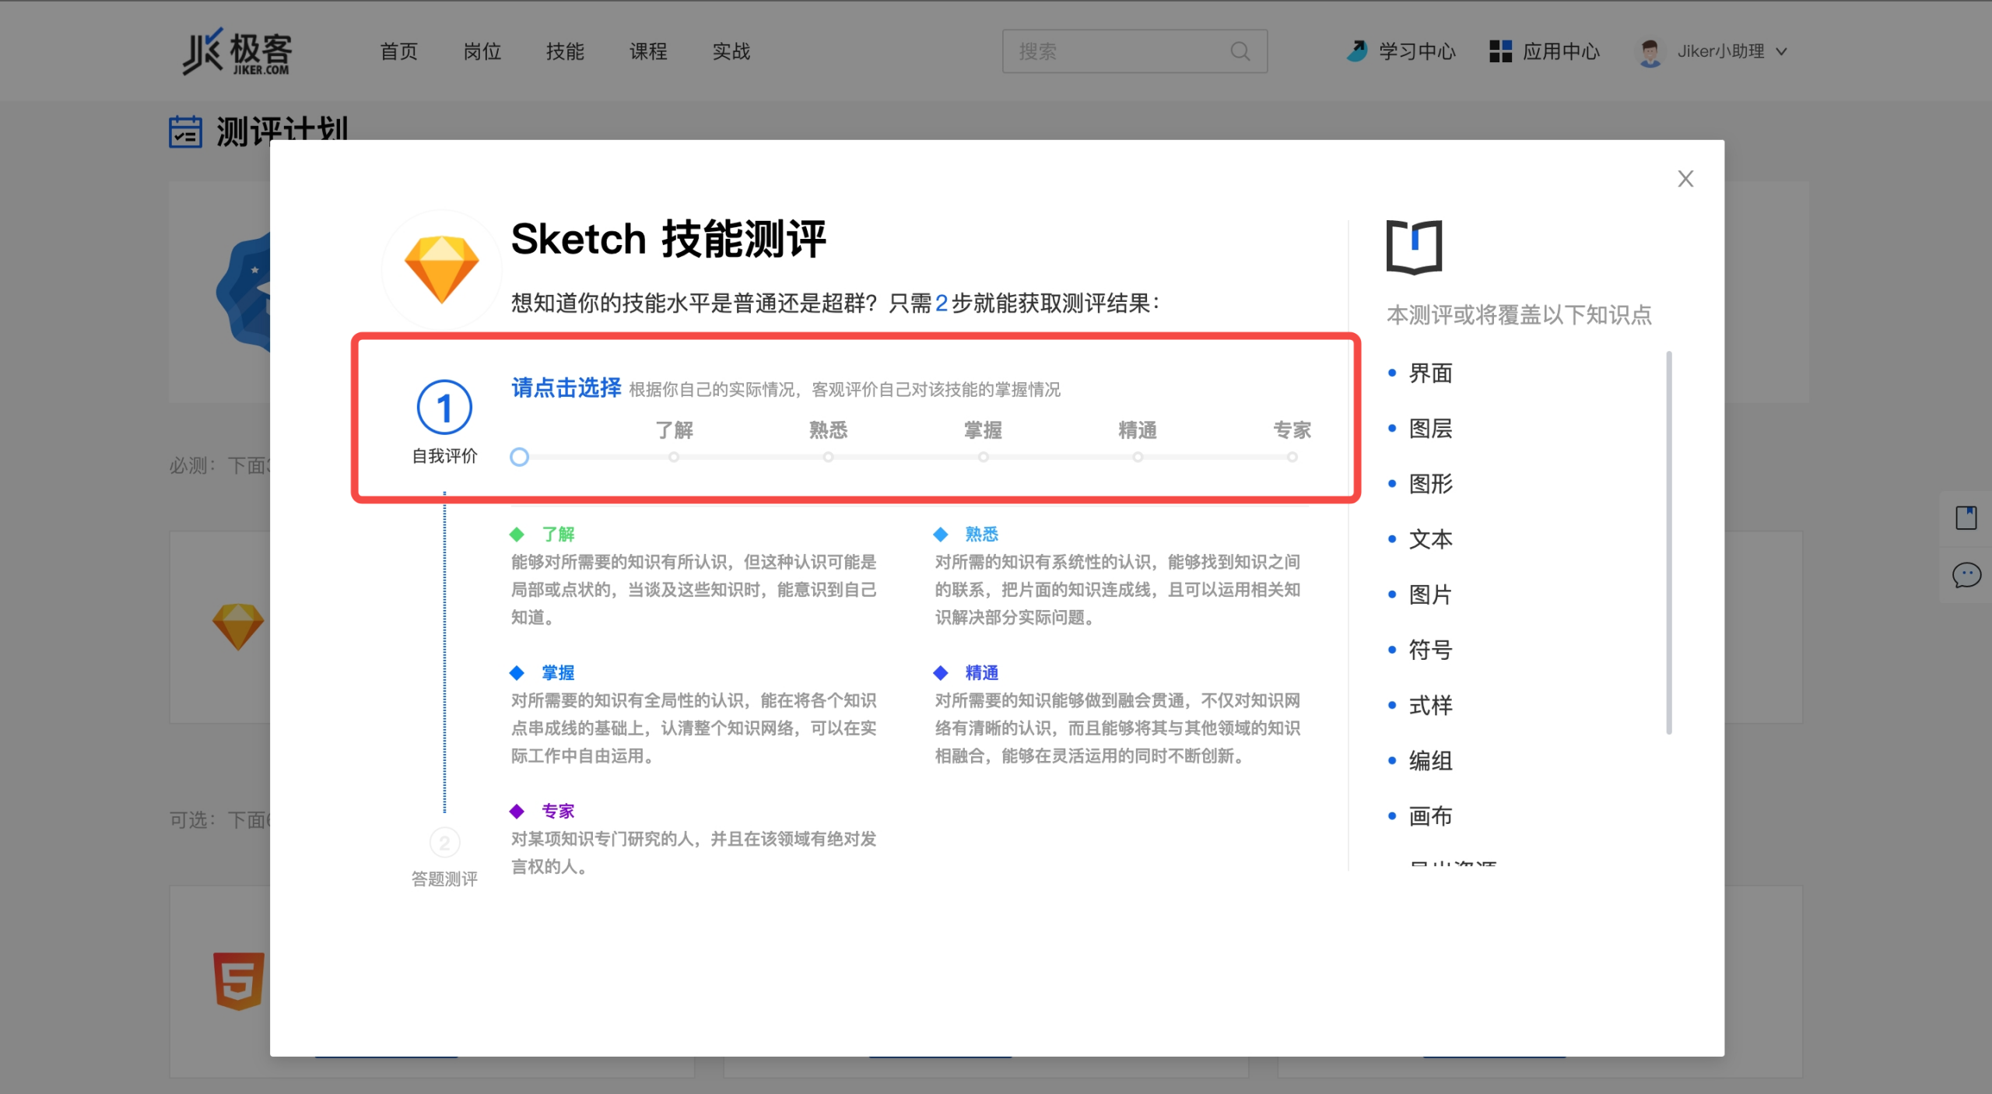
Task: Click the knowledge list scrollbar
Action: coord(1669,543)
